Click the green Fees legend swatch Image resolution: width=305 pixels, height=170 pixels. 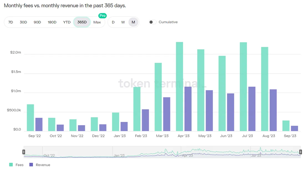pyautogui.click(x=11, y=165)
